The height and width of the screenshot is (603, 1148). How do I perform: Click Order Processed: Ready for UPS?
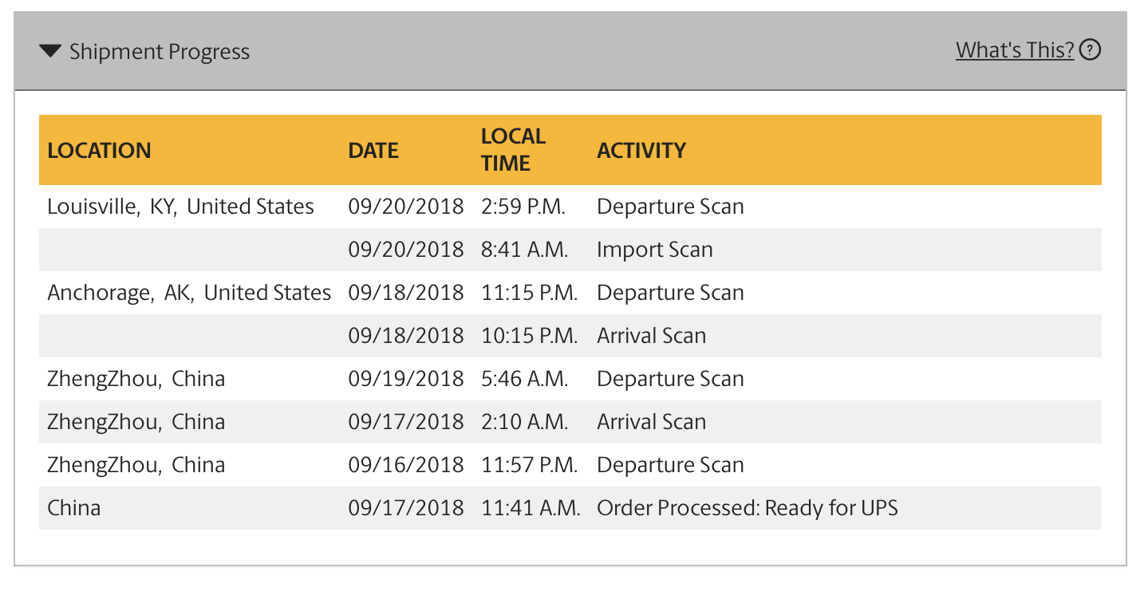coord(748,508)
